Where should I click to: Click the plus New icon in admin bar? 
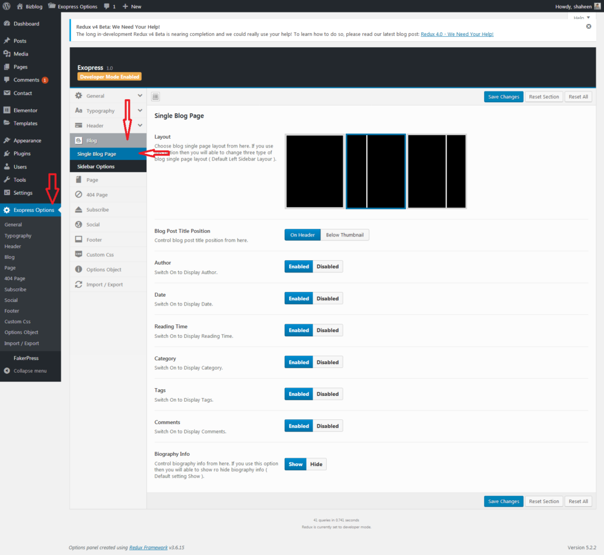(x=125, y=6)
